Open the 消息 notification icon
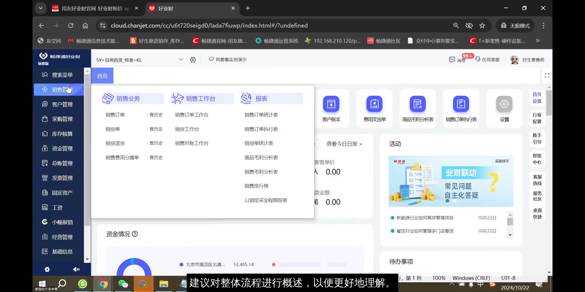The image size is (585, 292). (x=452, y=59)
